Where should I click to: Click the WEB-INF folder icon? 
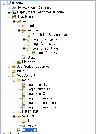pos(19,116)
